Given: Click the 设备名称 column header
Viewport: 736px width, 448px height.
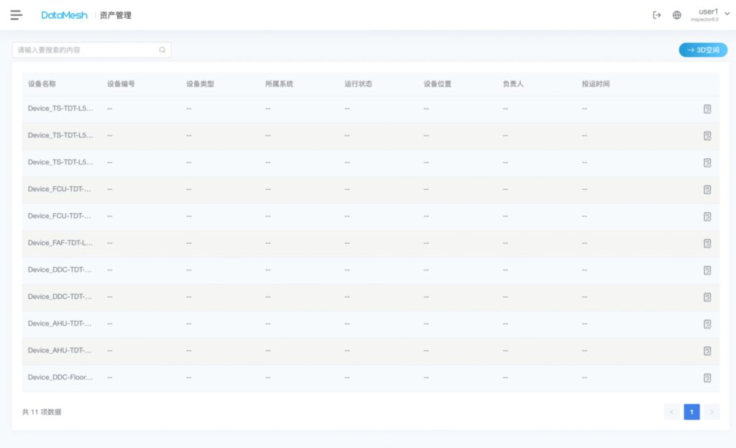Looking at the screenshot, I should pos(42,84).
